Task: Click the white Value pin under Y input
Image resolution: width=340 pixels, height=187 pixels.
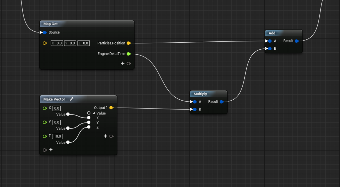Action: click(68, 128)
